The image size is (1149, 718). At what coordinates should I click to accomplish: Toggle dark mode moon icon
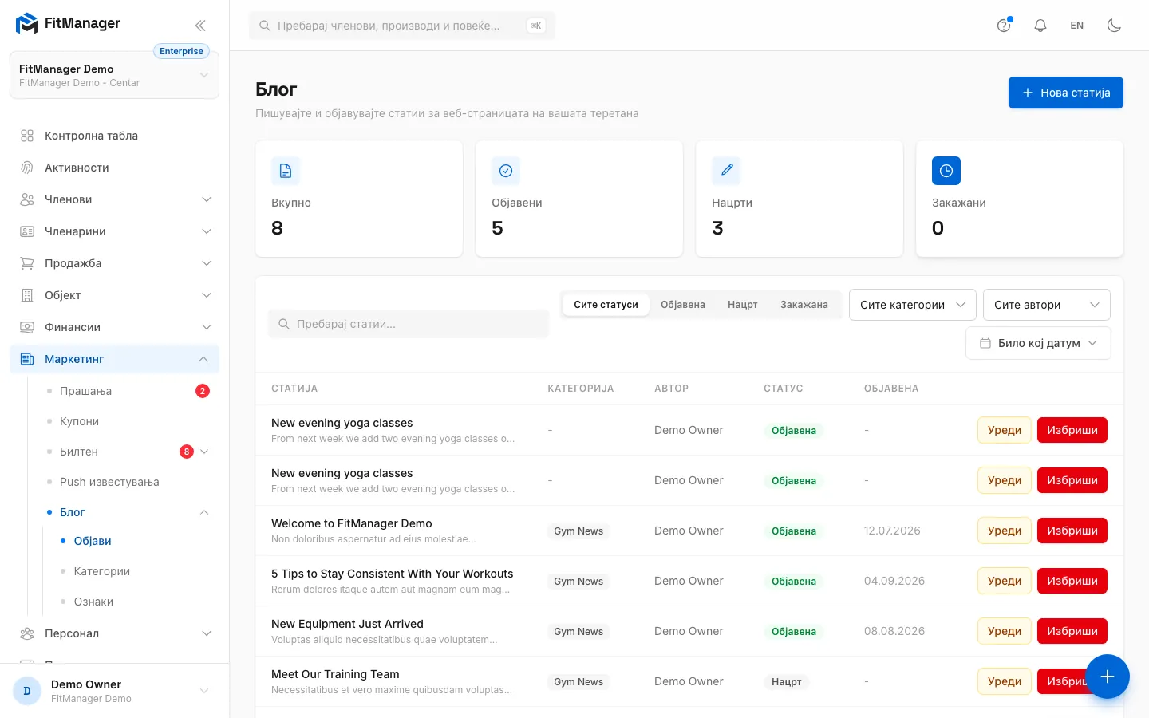point(1114,26)
